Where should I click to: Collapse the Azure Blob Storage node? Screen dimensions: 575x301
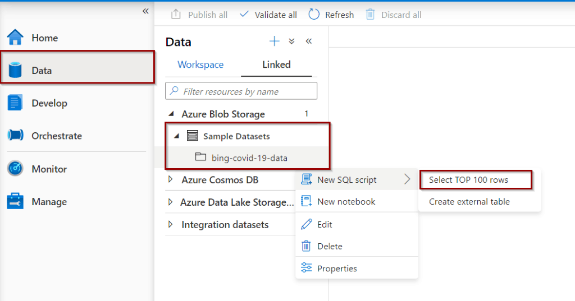pos(171,114)
